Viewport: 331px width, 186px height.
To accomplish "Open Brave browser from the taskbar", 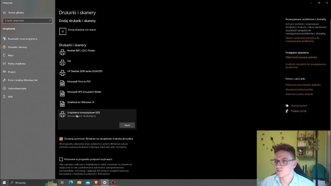I will tap(96, 183).
